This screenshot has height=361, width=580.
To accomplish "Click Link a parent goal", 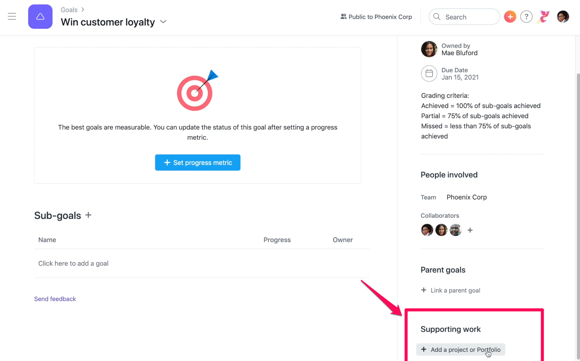I will (451, 290).
